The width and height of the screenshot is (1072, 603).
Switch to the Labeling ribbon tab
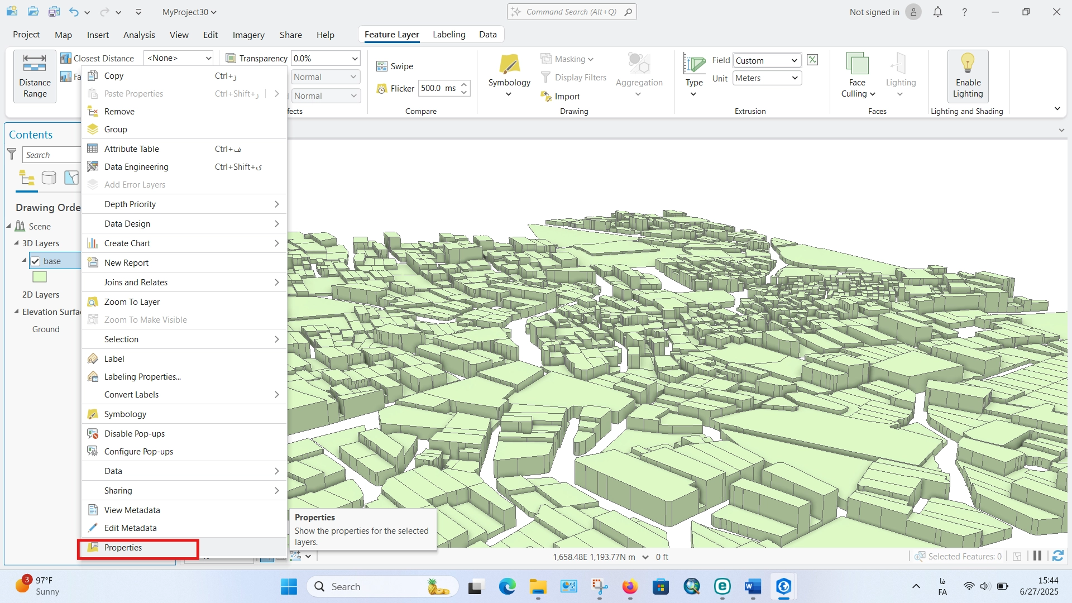(x=449, y=35)
